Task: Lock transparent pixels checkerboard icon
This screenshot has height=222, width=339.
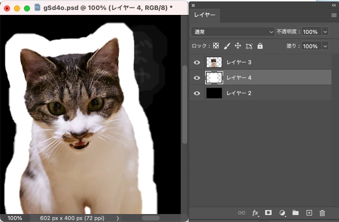Action: 216,46
